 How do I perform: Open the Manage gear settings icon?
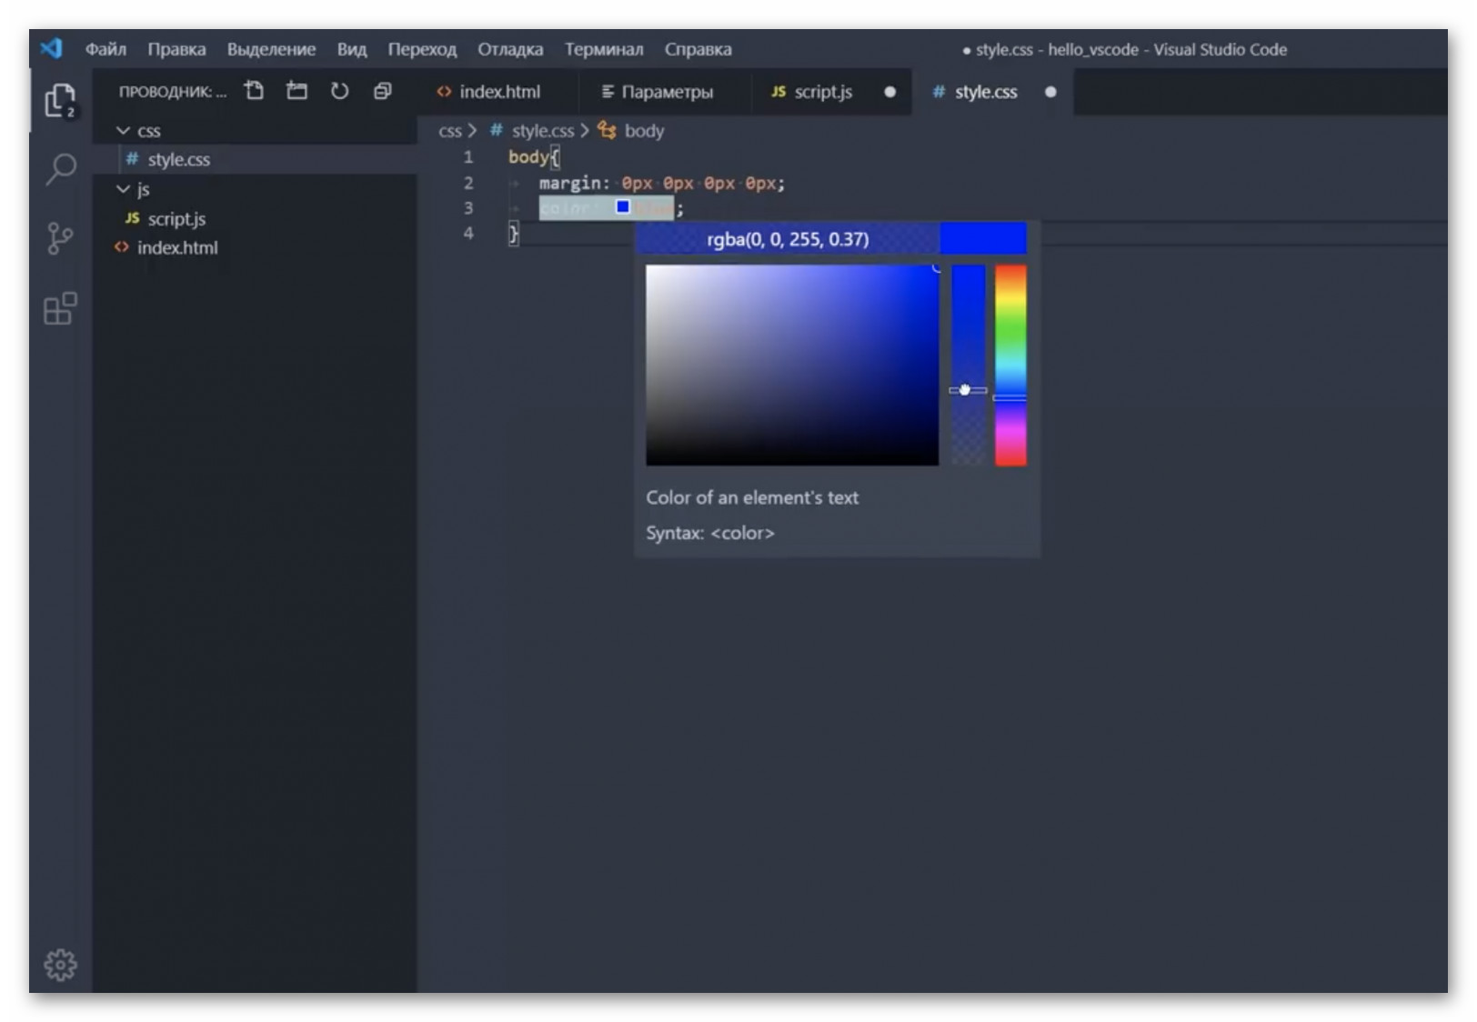[60, 964]
